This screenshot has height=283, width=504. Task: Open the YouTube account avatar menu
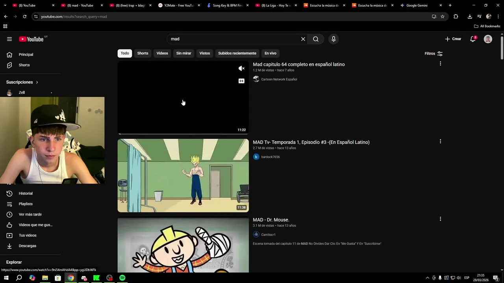(x=488, y=39)
